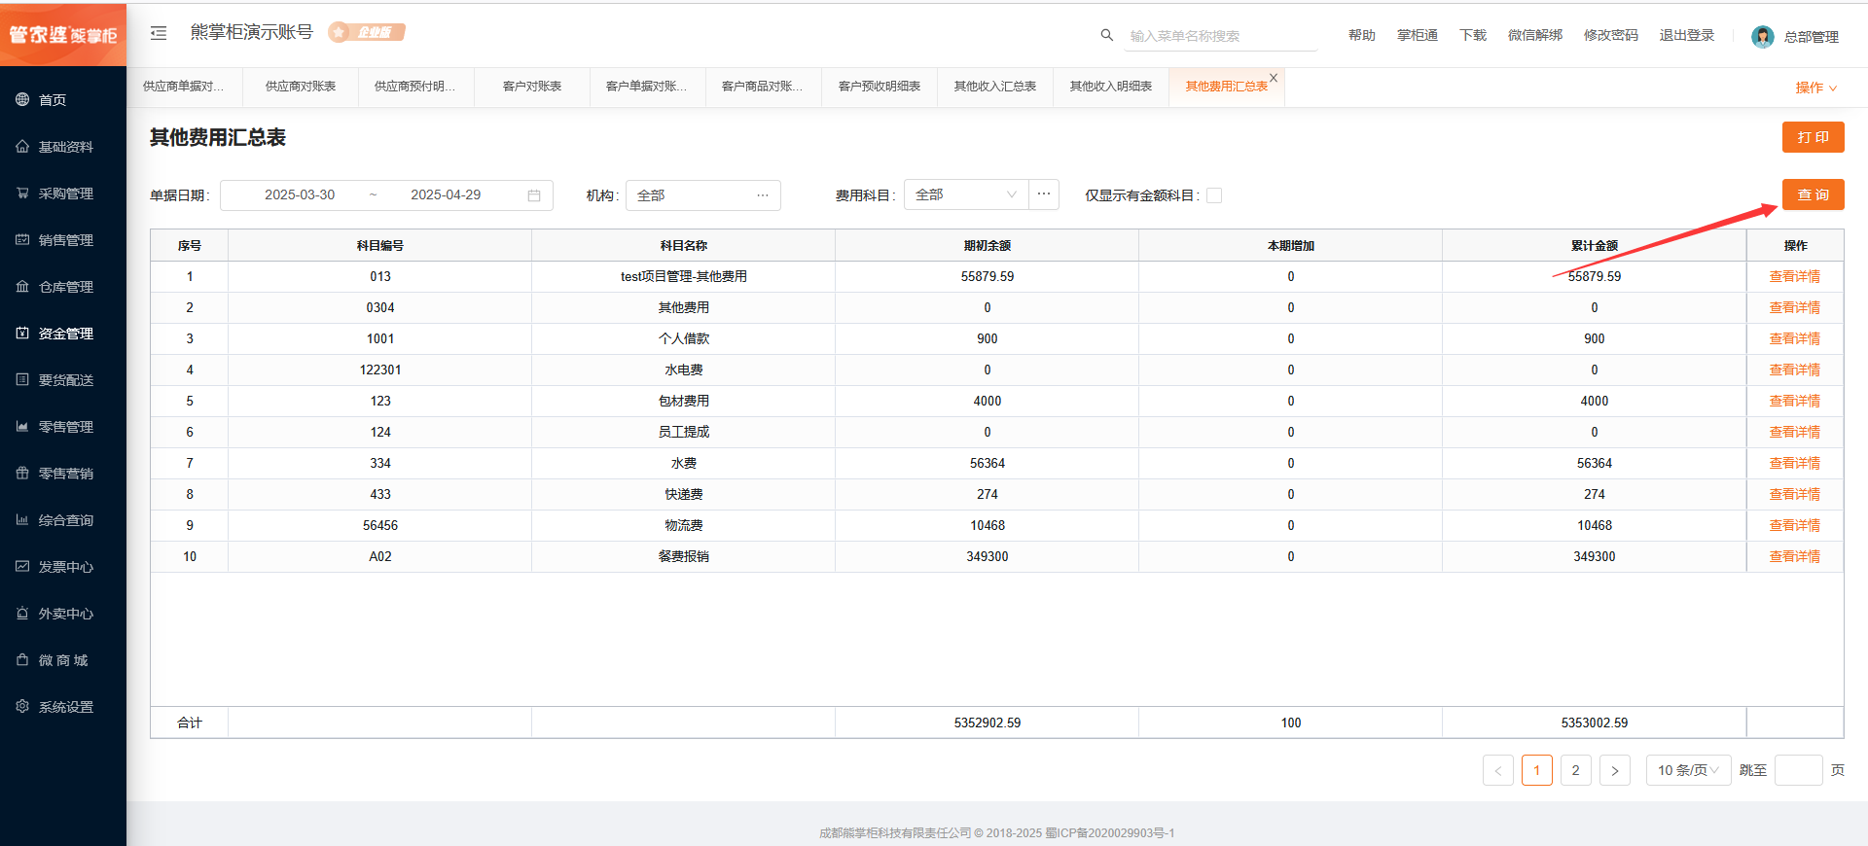
Task: Click the 跳至 page number input
Action: click(1799, 770)
